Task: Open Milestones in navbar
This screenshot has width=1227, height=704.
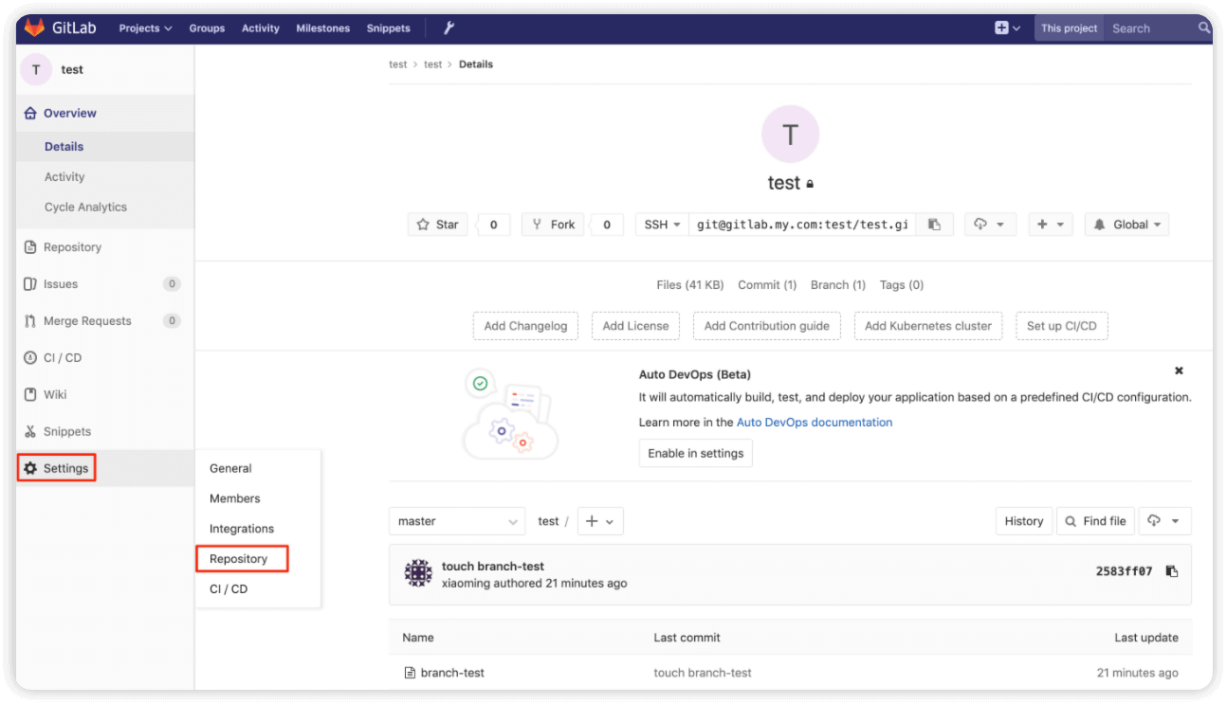Action: pos(323,28)
